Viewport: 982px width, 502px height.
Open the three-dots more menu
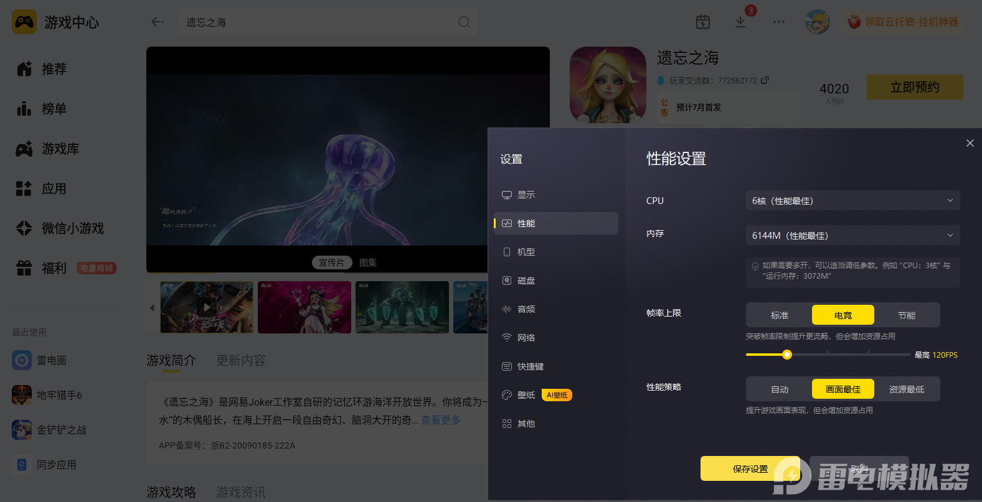click(779, 22)
